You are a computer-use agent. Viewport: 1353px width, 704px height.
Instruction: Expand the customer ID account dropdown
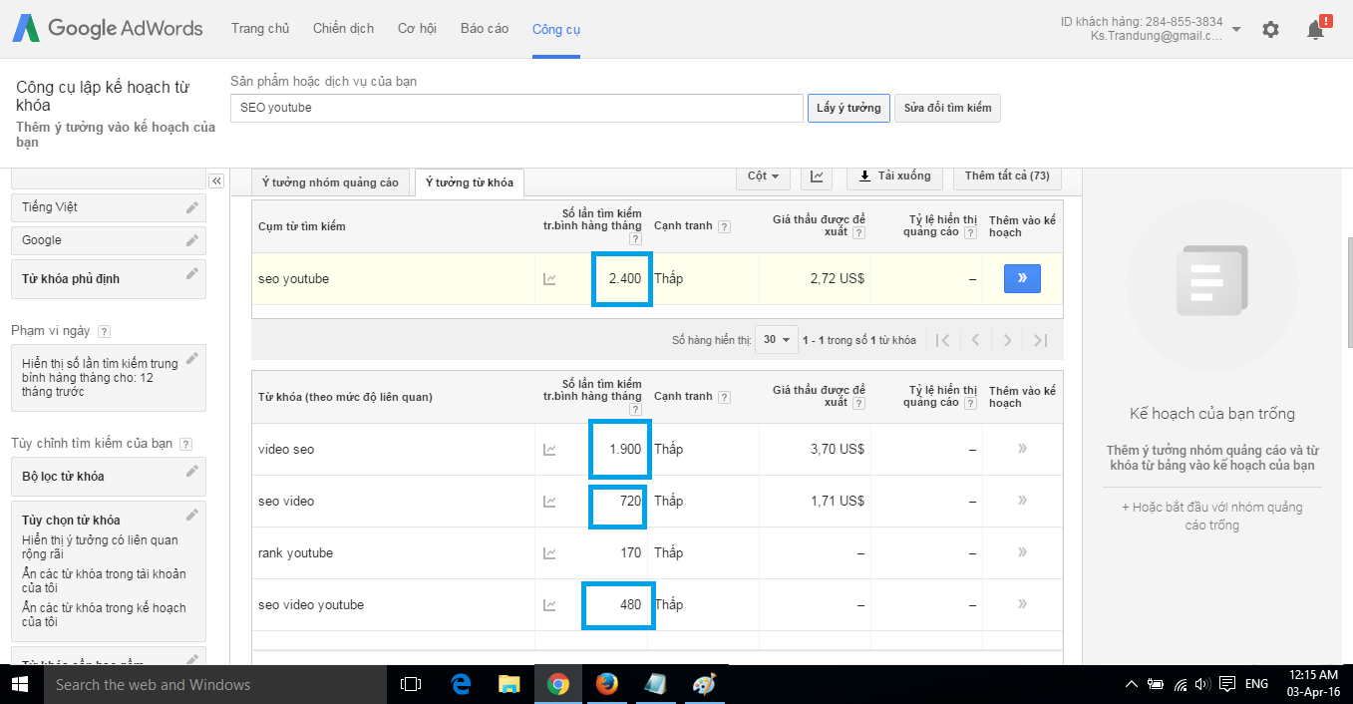click(x=1236, y=29)
